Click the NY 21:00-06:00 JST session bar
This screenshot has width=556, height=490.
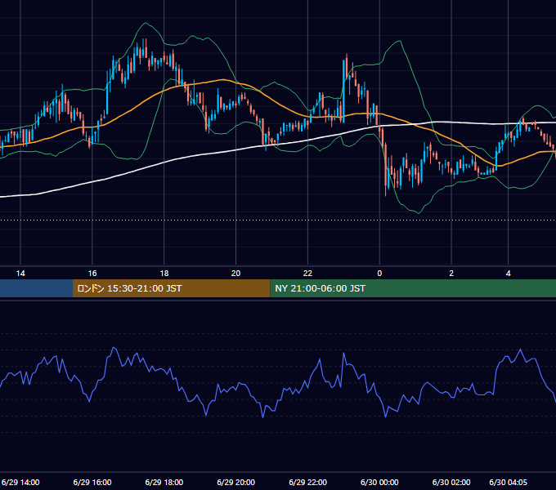click(x=413, y=288)
